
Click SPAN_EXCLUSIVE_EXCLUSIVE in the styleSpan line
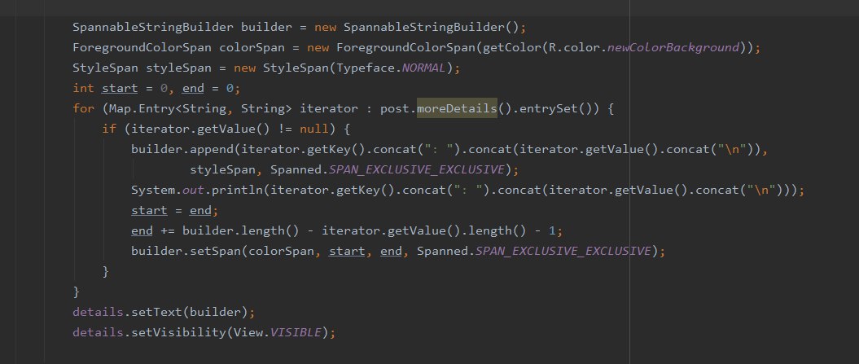(x=416, y=169)
